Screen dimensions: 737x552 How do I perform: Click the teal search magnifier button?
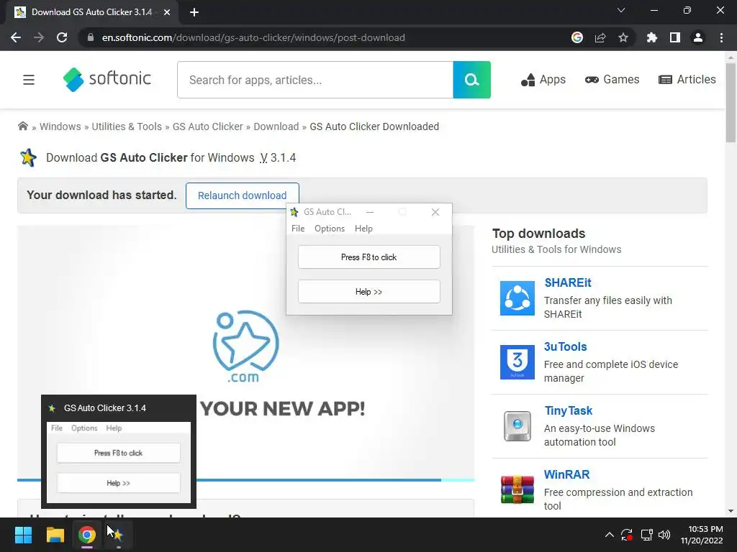pos(472,80)
